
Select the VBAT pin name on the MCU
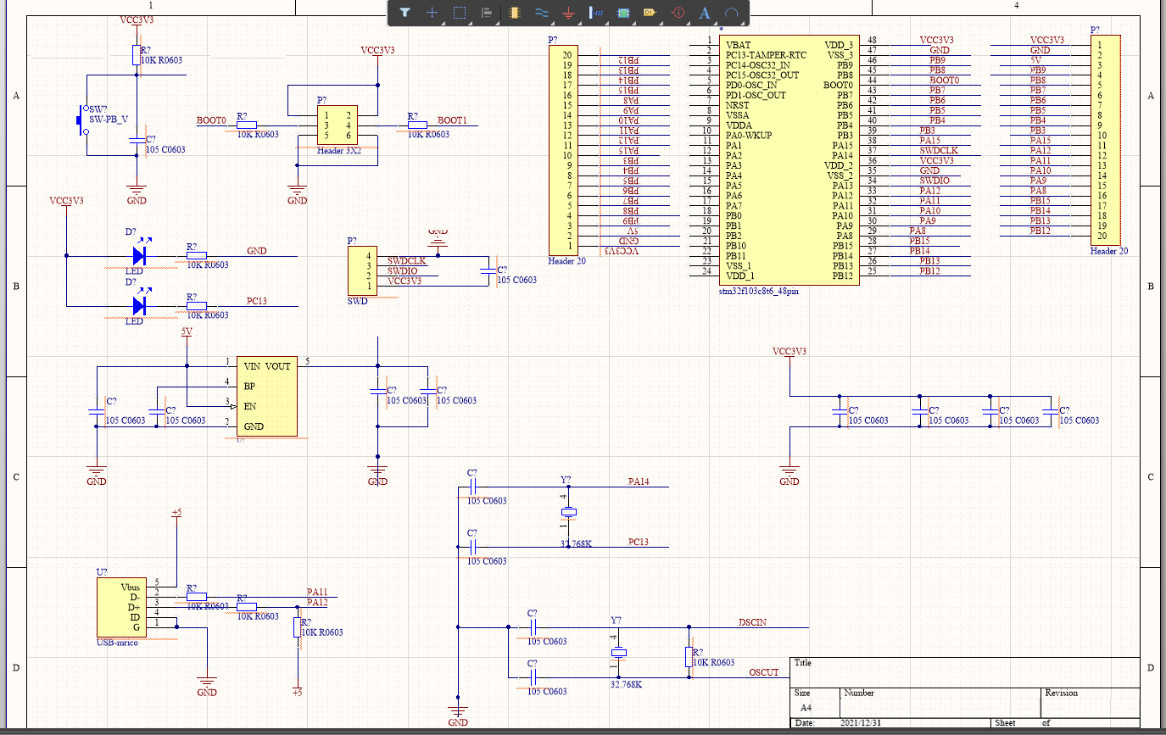[739, 44]
